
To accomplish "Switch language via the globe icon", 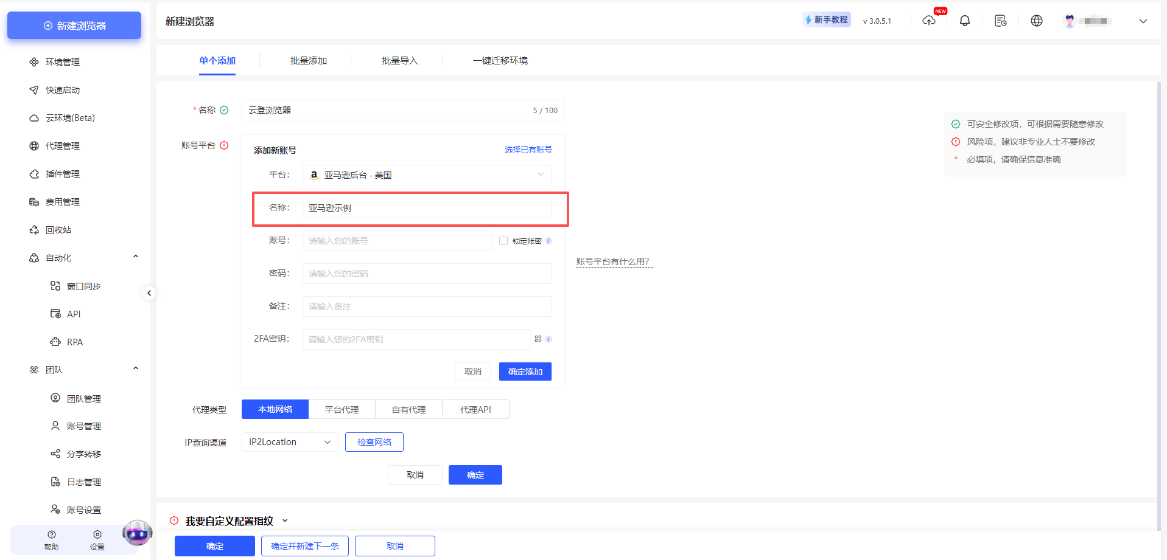I will pos(1037,20).
